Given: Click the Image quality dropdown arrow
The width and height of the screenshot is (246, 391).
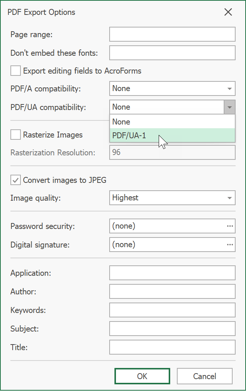Looking at the screenshot, I should (230, 198).
